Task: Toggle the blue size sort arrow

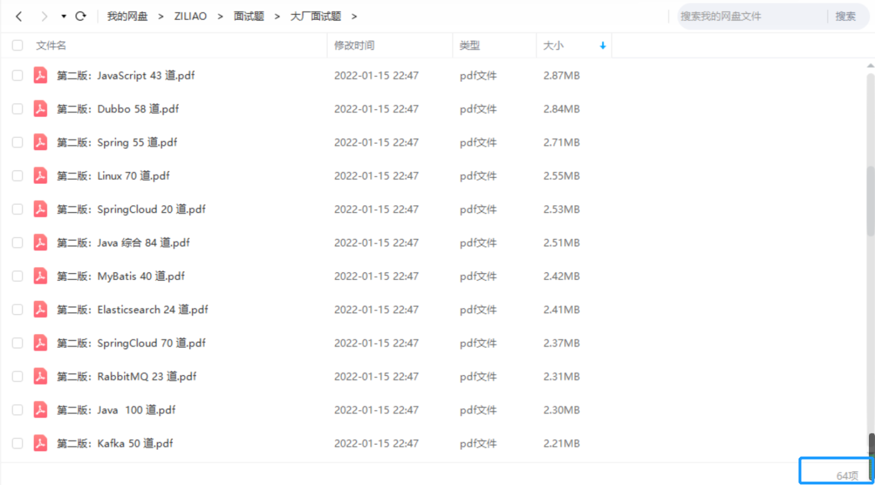Action: (x=603, y=46)
